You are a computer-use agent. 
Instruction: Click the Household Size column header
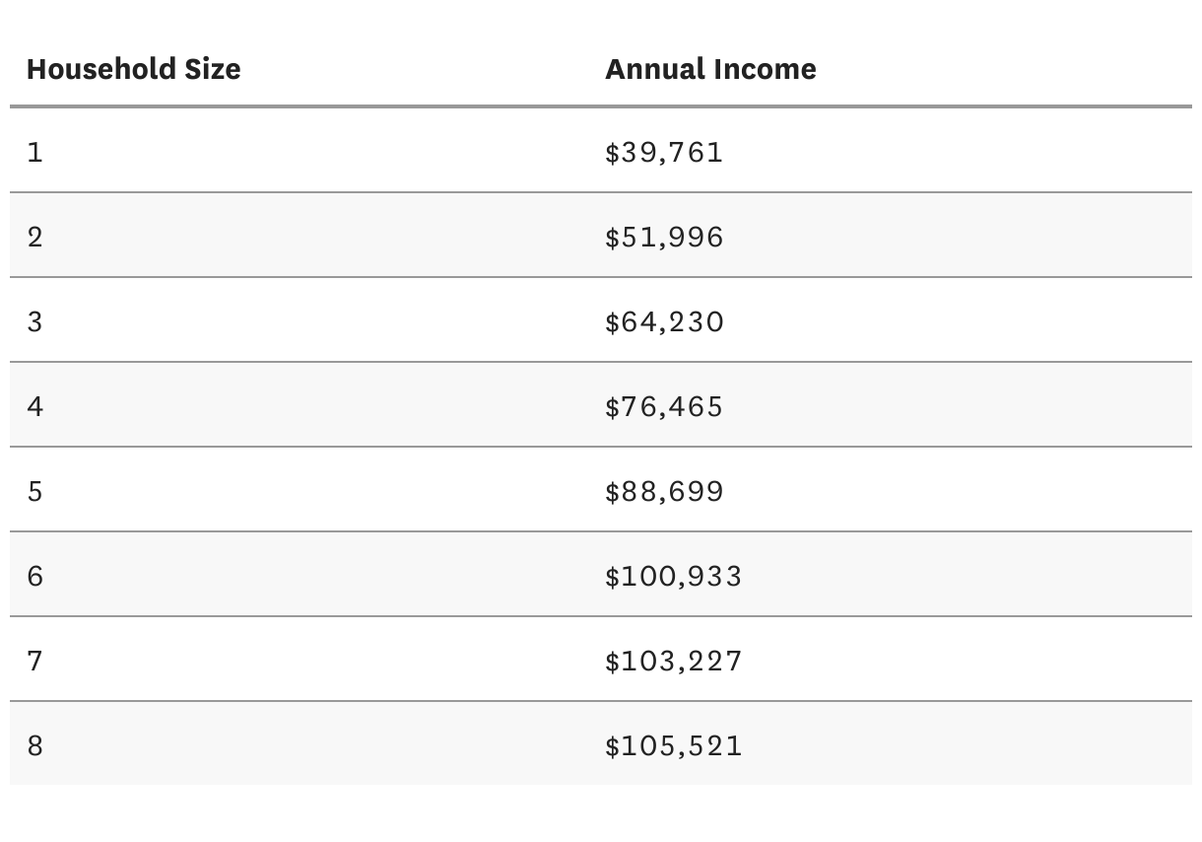133,69
